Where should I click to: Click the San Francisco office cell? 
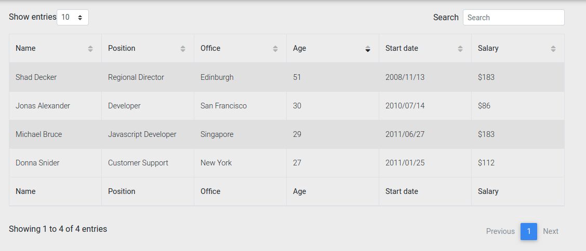coord(240,106)
